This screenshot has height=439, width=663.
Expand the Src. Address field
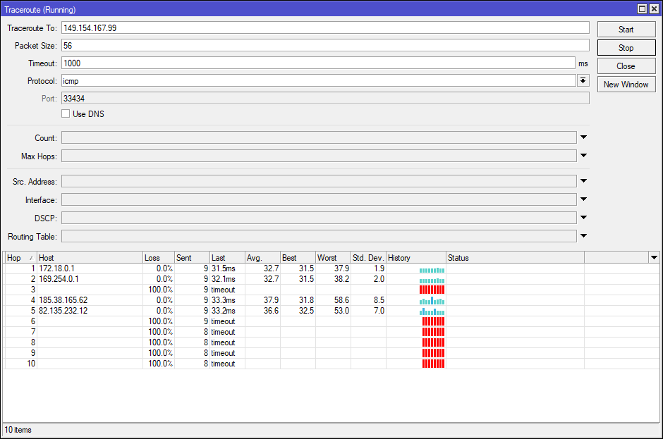[583, 181]
